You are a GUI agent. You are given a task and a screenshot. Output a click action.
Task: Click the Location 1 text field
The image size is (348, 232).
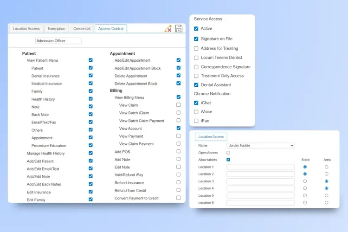pyautogui.click(x=260, y=167)
